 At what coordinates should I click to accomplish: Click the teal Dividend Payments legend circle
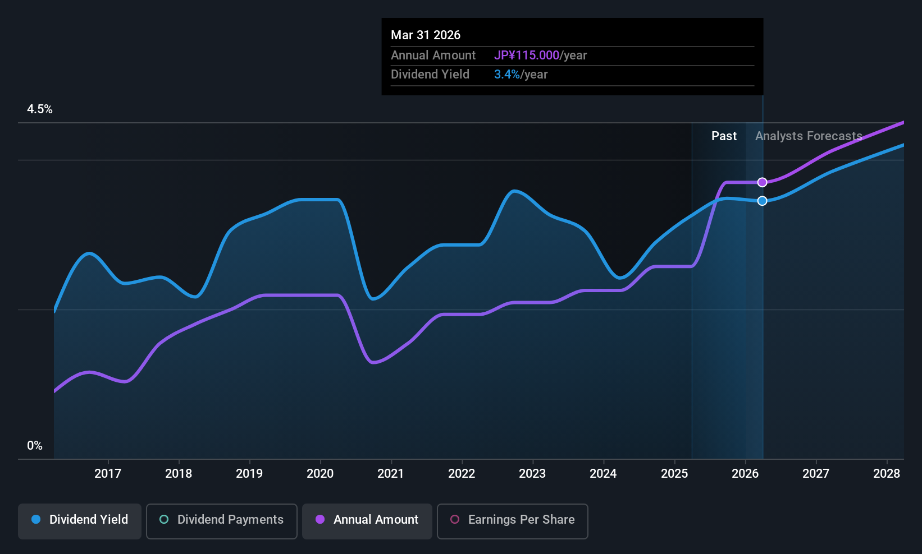(164, 519)
